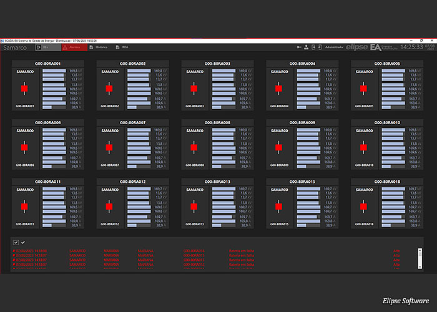The image size is (437, 312).
Task: Select the red recloser symbol in G00-80RA013
Action: [194, 207]
